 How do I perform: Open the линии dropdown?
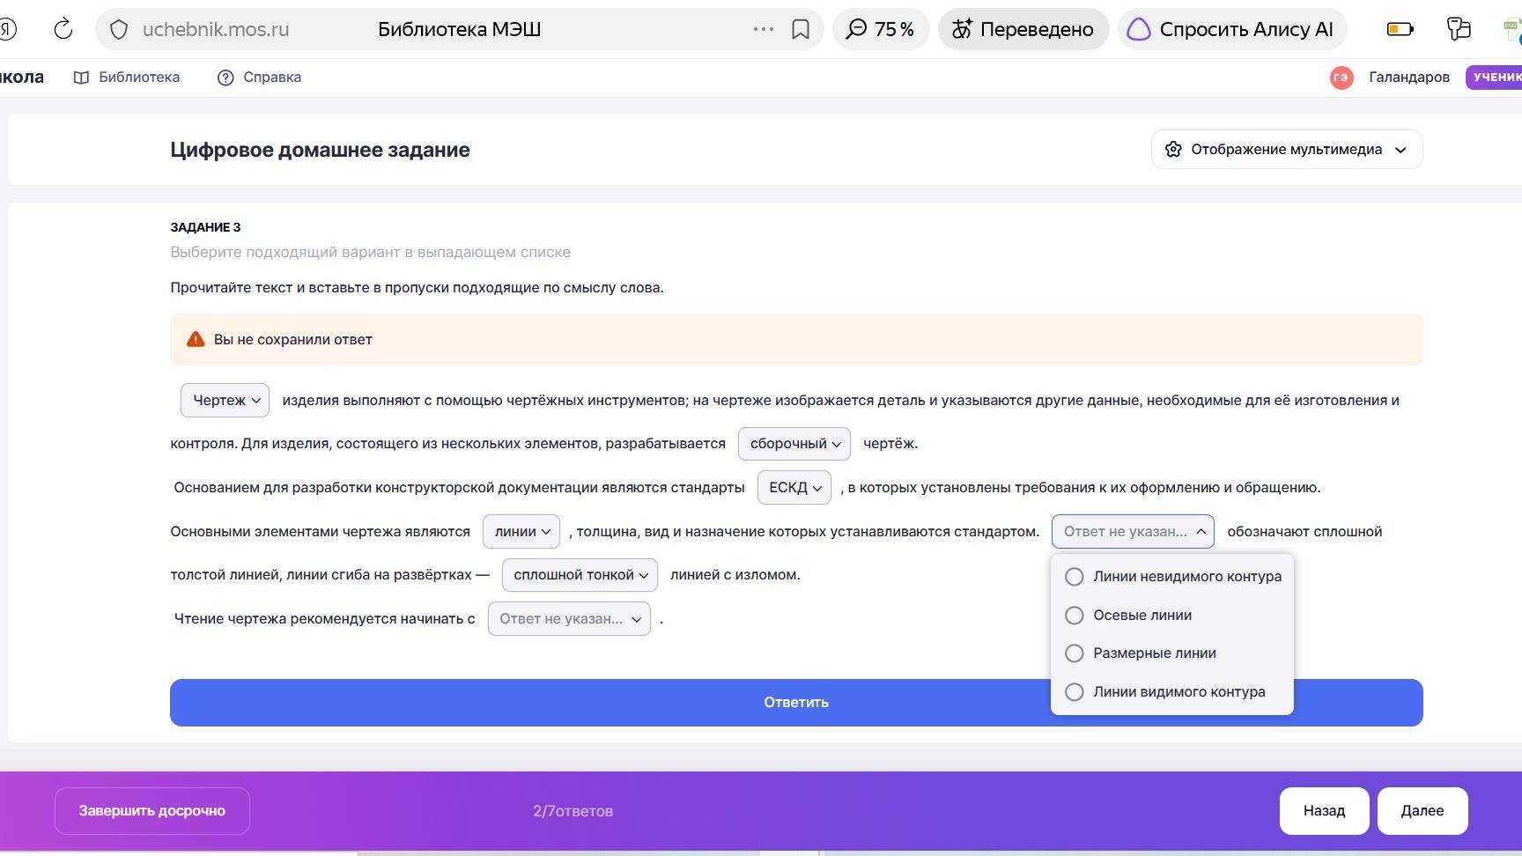click(521, 532)
